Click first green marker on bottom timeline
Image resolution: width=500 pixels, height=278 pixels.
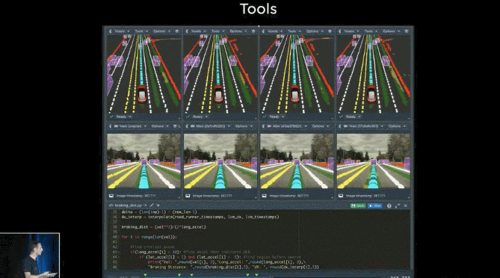[146, 275]
